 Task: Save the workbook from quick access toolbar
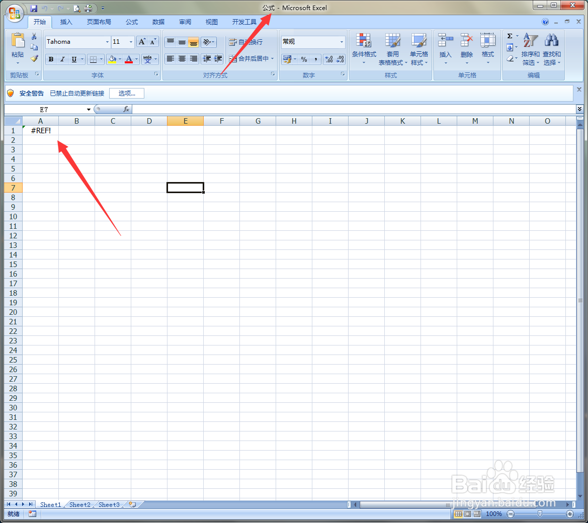point(33,8)
